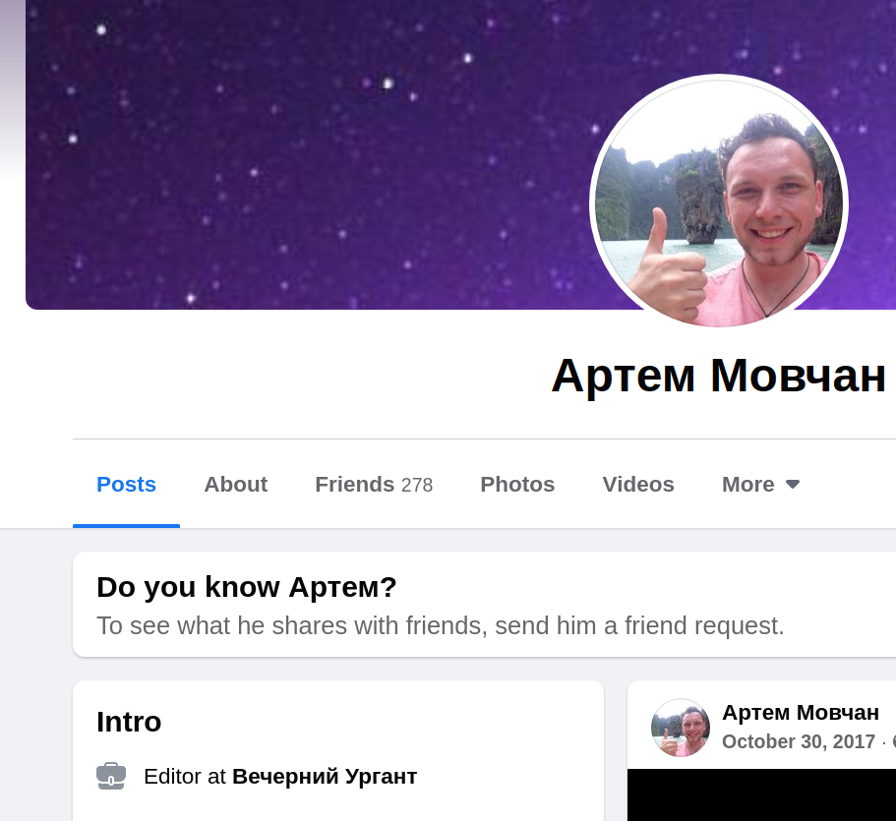
Task: Click the purple starry cover photo
Action: 309,154
